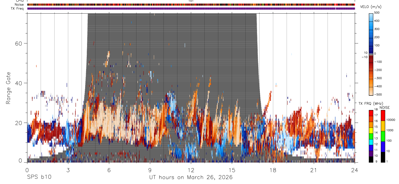Image resolution: width=399 pixels, height=184 pixels.
Task: Click the '9' hour tick label
Action: (x=150, y=170)
